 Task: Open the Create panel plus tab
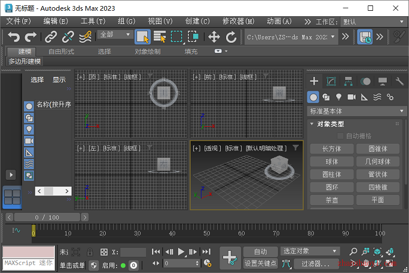tap(314, 81)
